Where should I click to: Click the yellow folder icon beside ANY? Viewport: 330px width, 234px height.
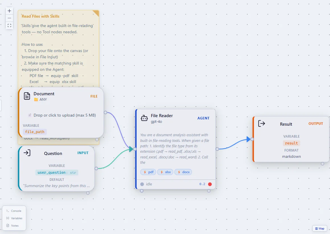pos(36,100)
